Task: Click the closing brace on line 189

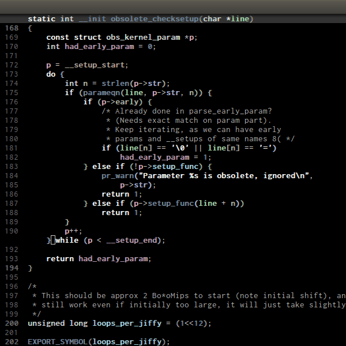Action: tap(67, 222)
